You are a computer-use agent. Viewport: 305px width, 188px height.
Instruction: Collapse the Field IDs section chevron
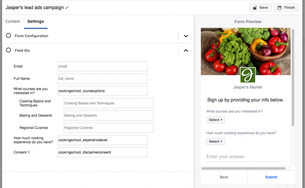(x=186, y=51)
